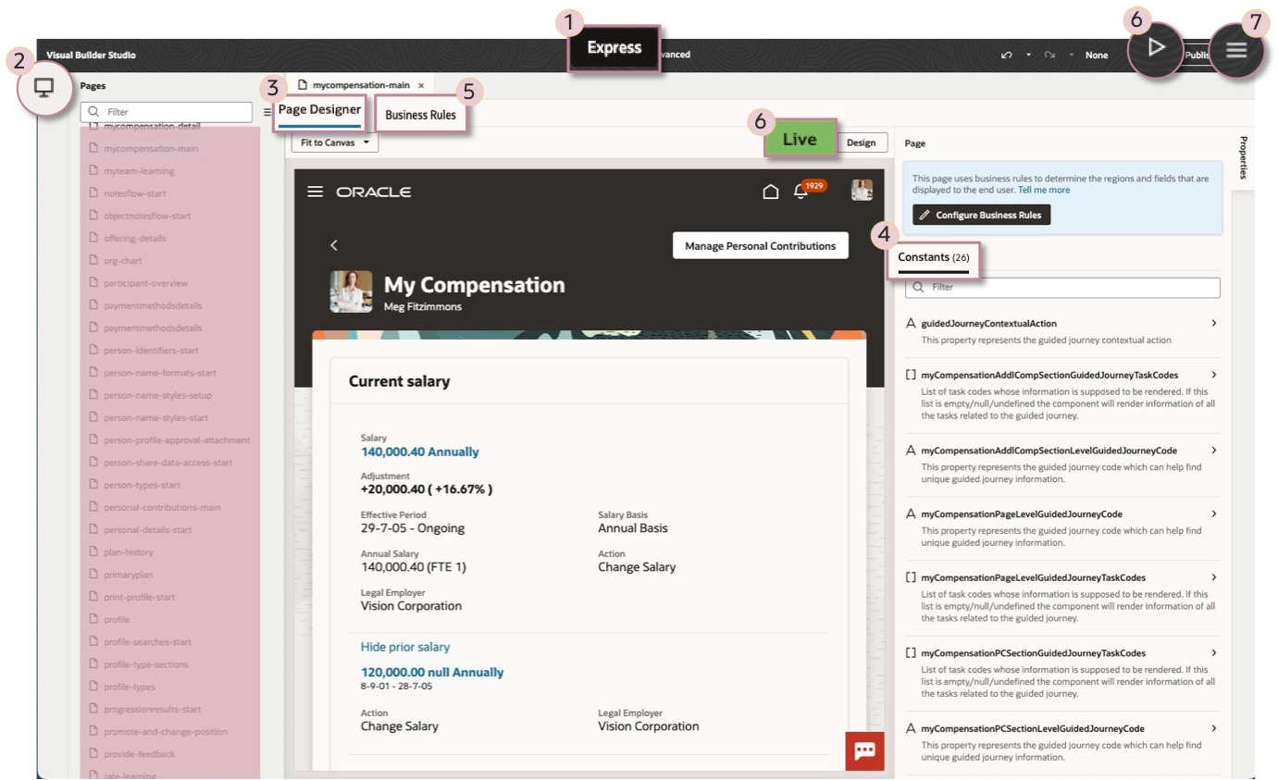Expand myCompensationPageLevelGuidedJourneyCode chevron

[x=1213, y=514]
